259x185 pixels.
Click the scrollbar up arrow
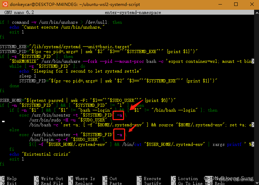coord(257,13)
